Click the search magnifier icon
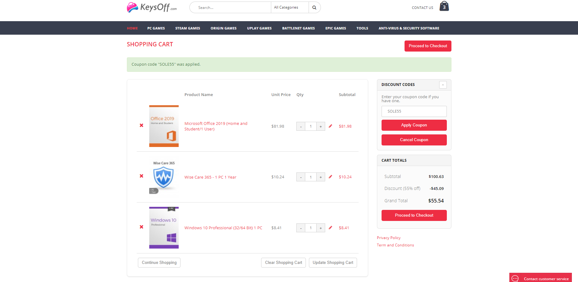Viewport: 578px width, 282px height. 314,7
